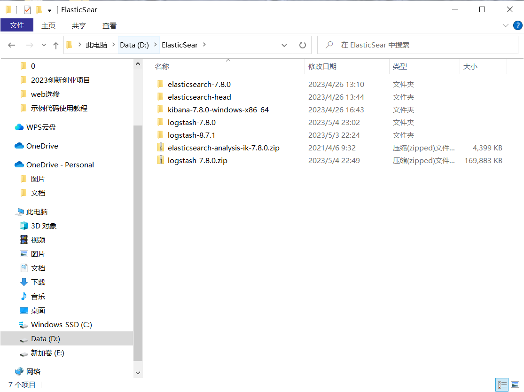Sort by the 修改日期 column header
The height and width of the screenshot is (392, 524).
322,66
